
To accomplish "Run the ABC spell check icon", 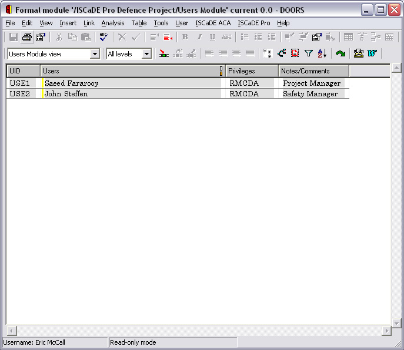I will 103,37.
